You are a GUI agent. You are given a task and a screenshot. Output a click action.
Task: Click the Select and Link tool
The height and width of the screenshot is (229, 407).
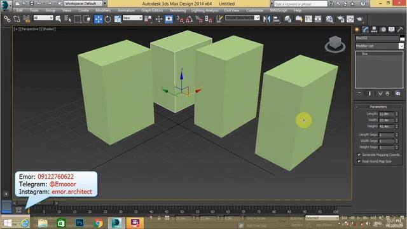point(7,19)
